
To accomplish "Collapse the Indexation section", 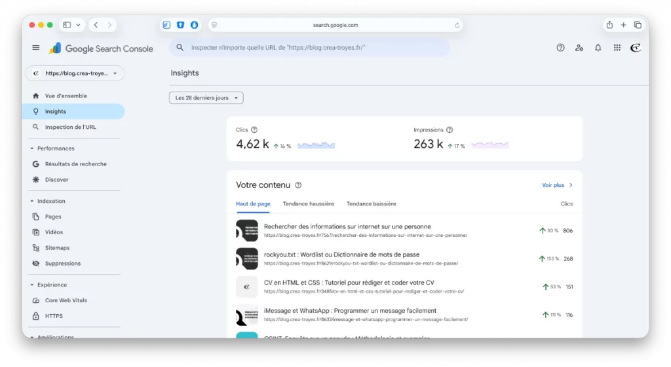I will (x=32, y=201).
